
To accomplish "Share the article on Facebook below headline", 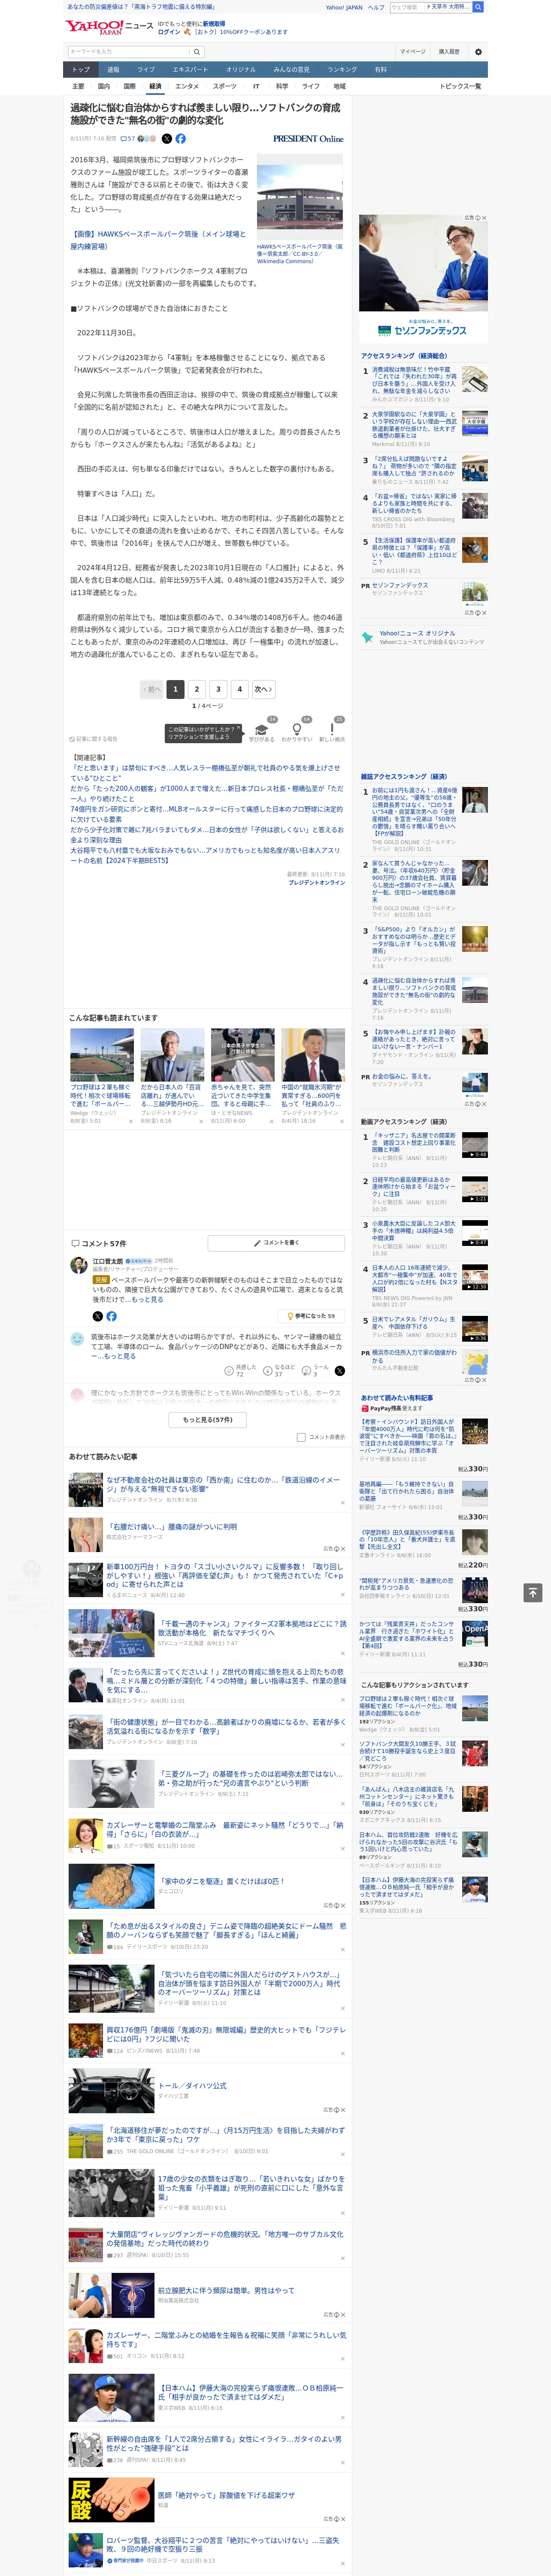I will pos(181,139).
